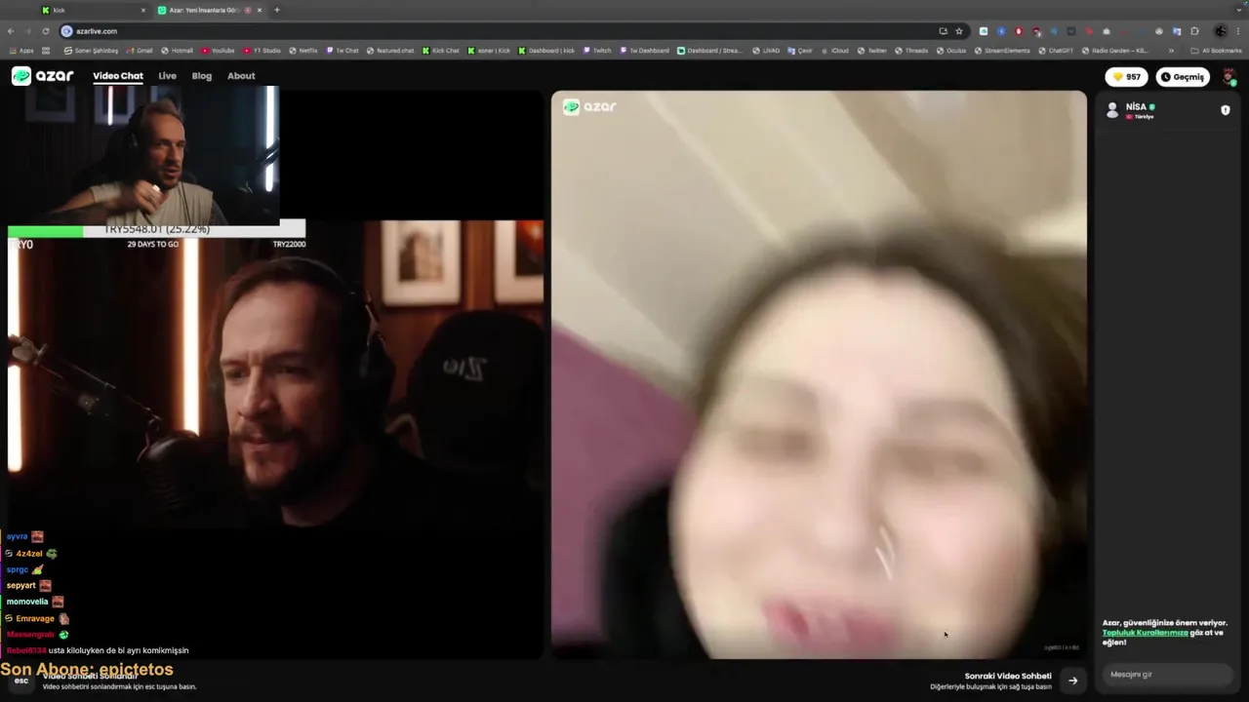The width and height of the screenshot is (1249, 702).
Task: Open the featured.chat bookmark
Action: tap(390, 51)
